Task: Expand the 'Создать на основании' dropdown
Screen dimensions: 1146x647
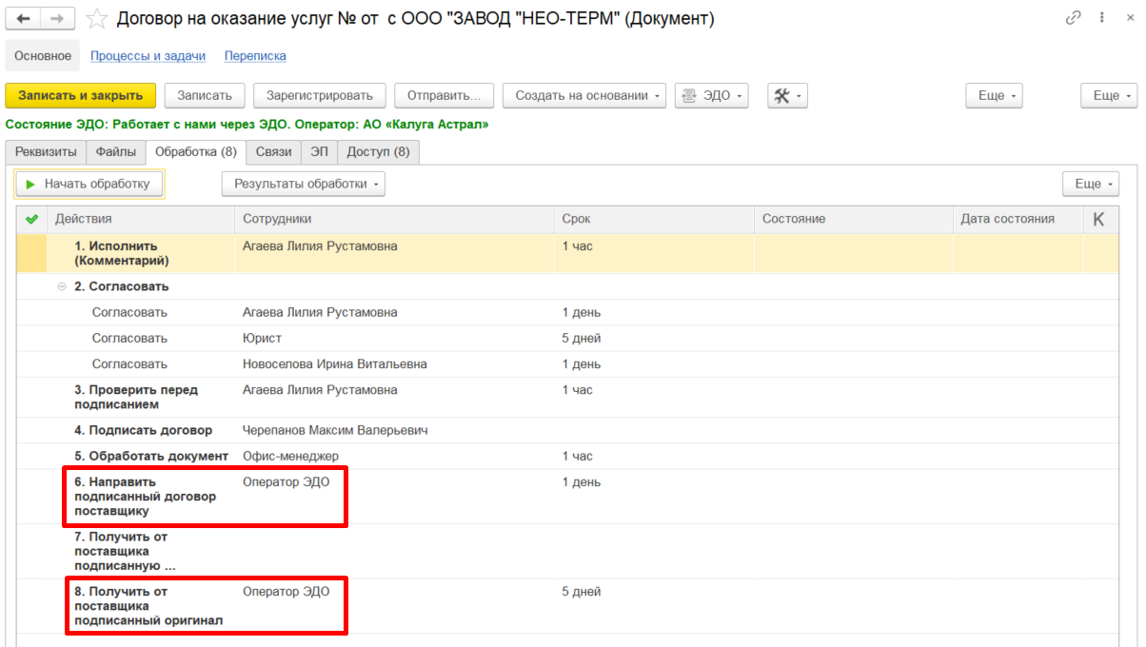Action: click(x=584, y=95)
